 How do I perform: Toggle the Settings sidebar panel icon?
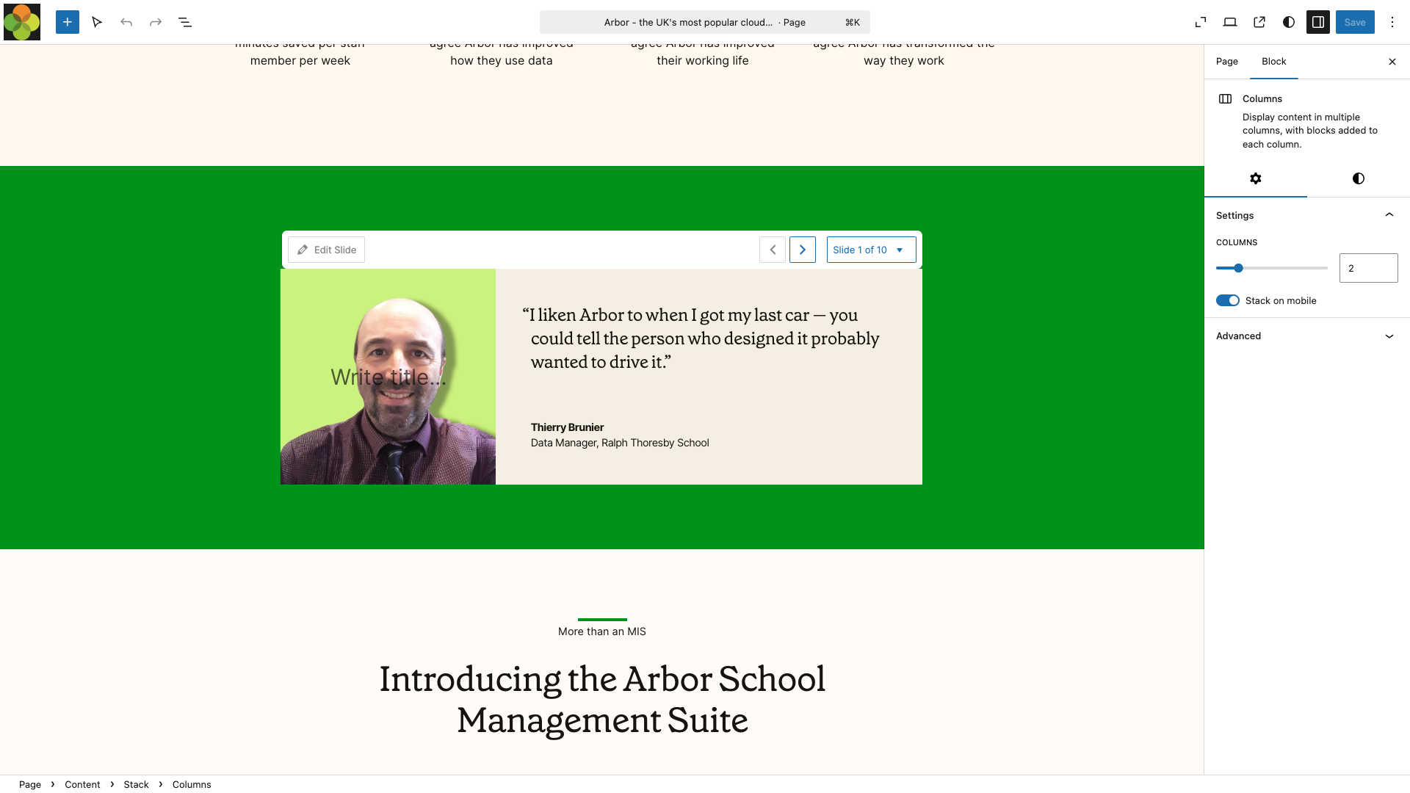tap(1318, 22)
